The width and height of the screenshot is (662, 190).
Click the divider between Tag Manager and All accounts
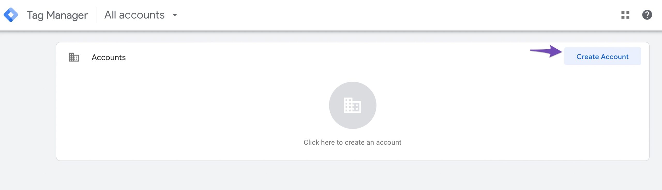96,15
